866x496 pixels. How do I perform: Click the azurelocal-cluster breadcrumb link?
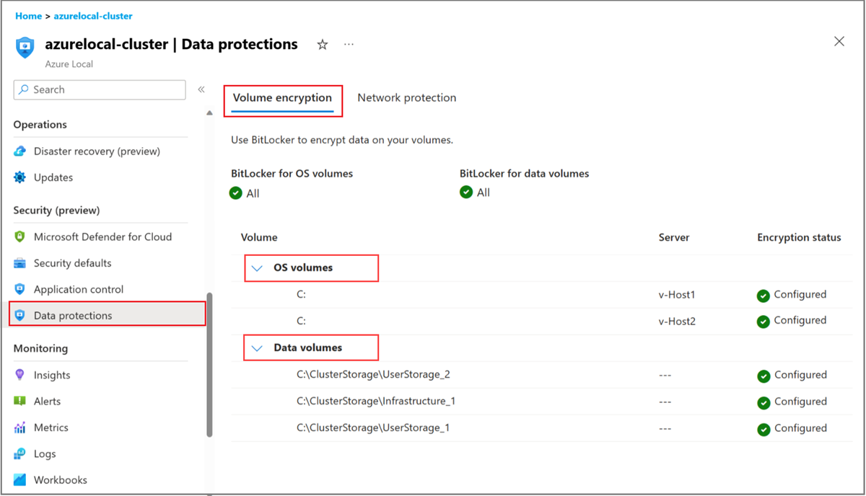coord(92,15)
